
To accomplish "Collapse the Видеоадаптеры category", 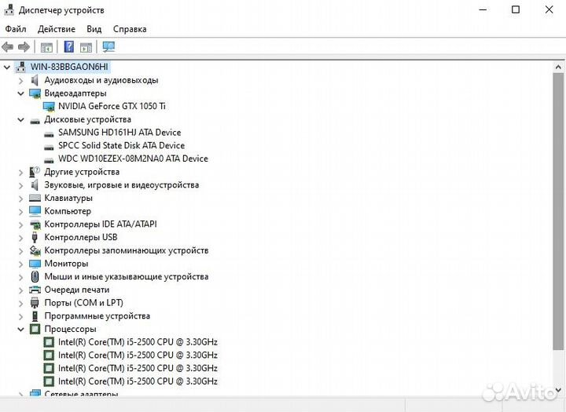I will point(20,93).
